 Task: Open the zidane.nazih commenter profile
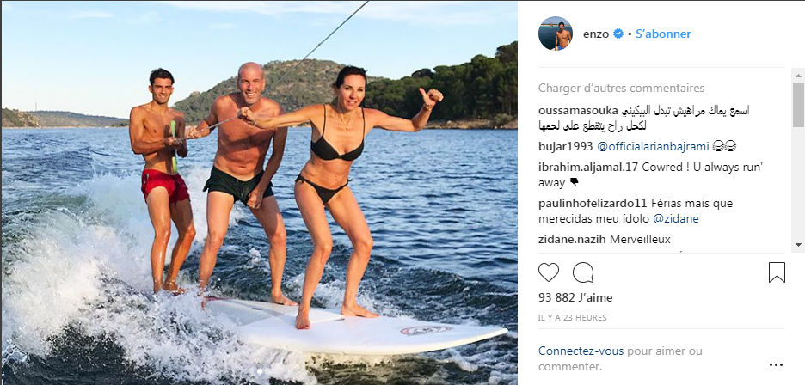(x=573, y=239)
